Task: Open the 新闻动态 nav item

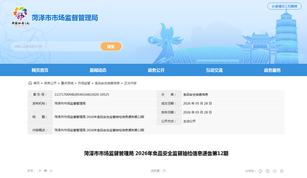Action: (98, 70)
